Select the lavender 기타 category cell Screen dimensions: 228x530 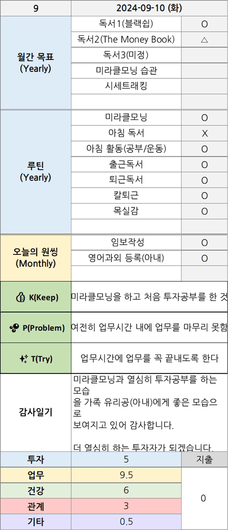click(x=36, y=522)
